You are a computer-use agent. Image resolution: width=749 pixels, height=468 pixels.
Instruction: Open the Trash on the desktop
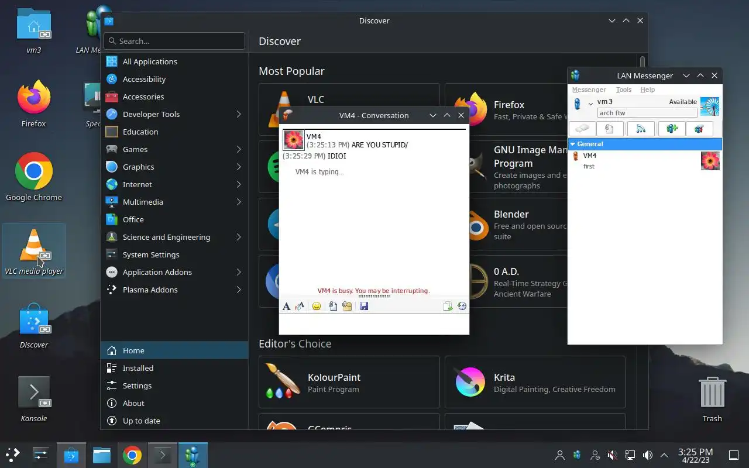tap(712, 398)
